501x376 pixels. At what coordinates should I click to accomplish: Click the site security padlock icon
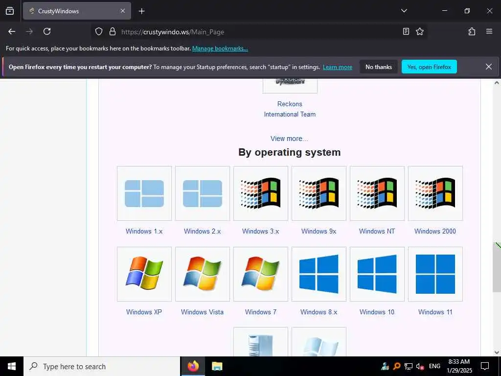pyautogui.click(x=112, y=32)
